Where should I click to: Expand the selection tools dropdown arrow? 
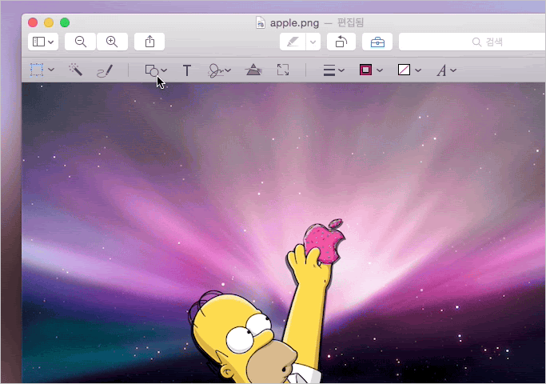coord(51,70)
